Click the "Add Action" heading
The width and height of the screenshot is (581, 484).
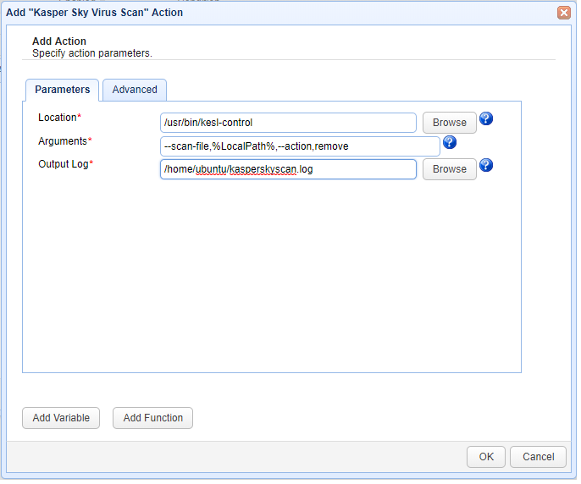(59, 41)
